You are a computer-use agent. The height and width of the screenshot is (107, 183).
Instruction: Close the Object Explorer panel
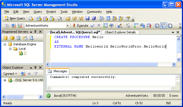41,68
